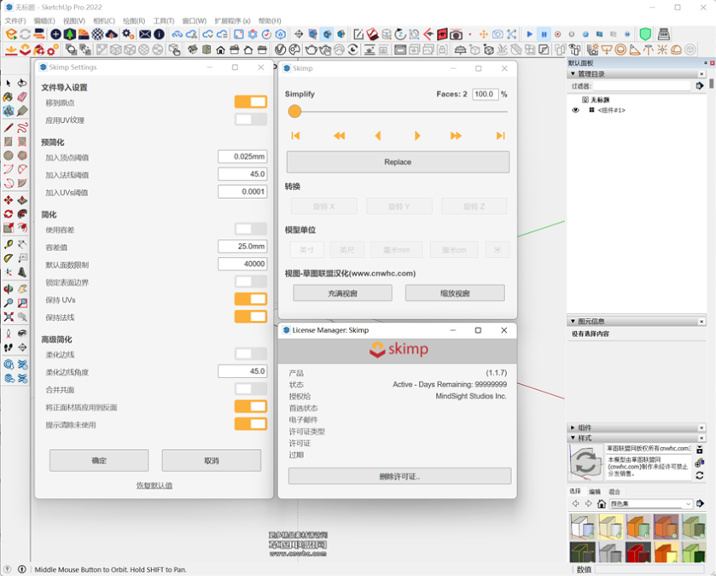Hide 组件#1 using the eye icon
The width and height of the screenshot is (716, 576).
575,110
